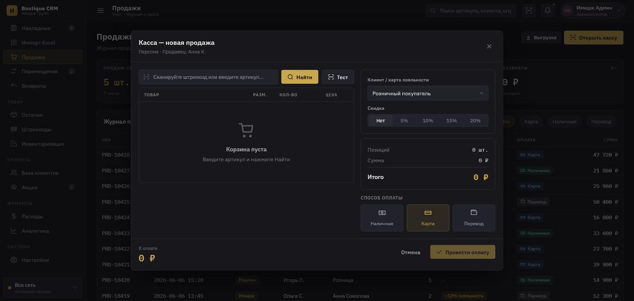Viewport: 634px width, 301px height.
Task: Select the Перевод filter chip
Action: [x=601, y=121]
